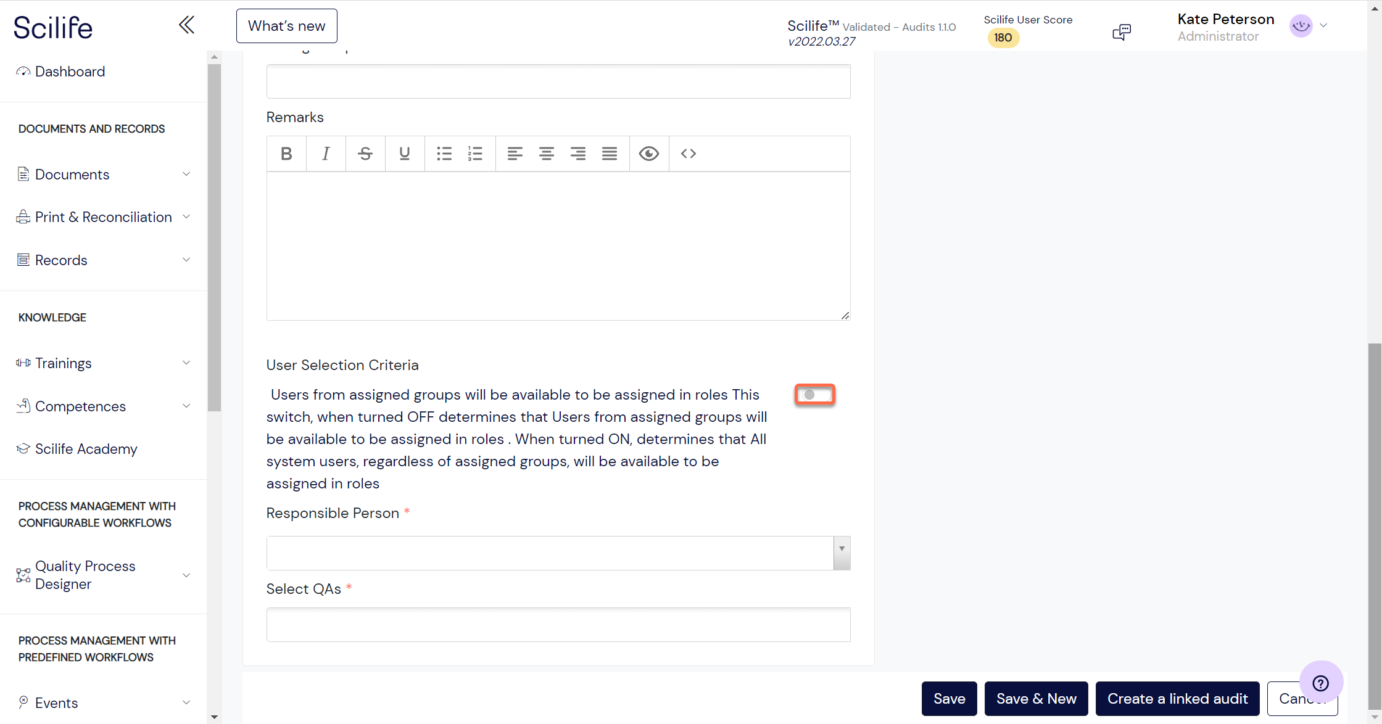
Task: Toggle bold formatting in Remarks editor
Action: pyautogui.click(x=286, y=154)
